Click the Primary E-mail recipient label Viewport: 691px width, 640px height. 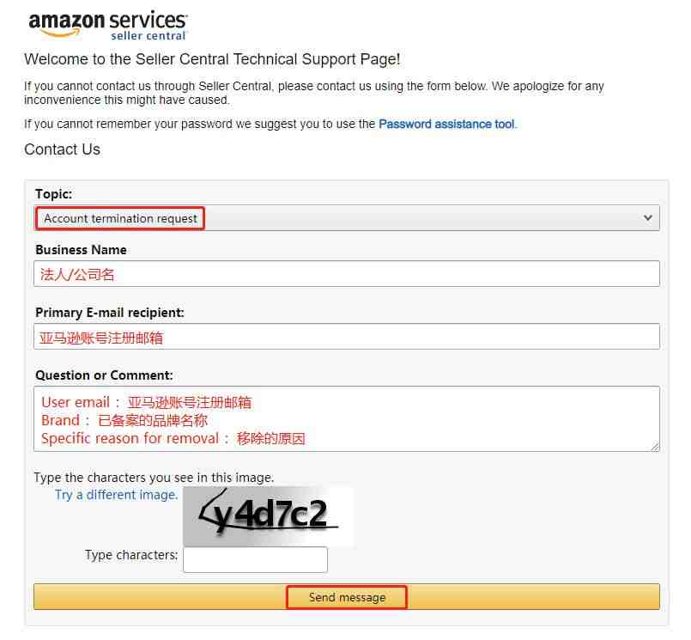click(110, 313)
